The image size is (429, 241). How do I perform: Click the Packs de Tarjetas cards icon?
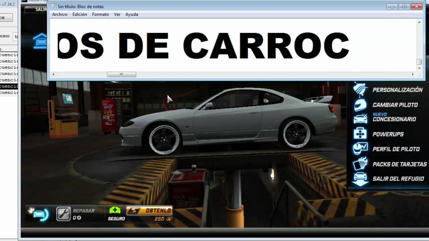coord(361,164)
